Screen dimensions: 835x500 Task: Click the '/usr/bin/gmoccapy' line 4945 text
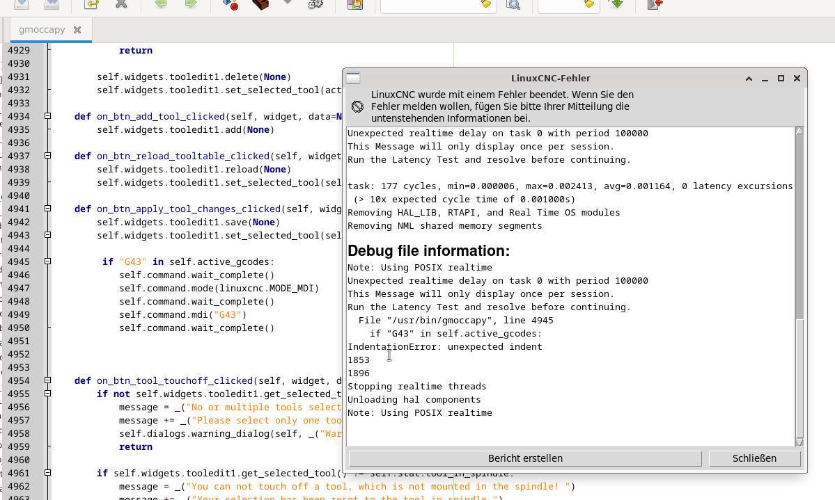pos(456,320)
